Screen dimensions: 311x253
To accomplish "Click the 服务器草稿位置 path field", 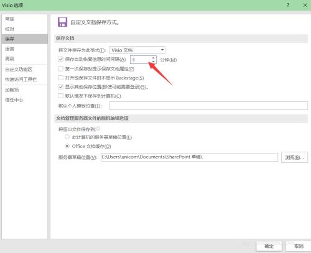I will (189, 157).
